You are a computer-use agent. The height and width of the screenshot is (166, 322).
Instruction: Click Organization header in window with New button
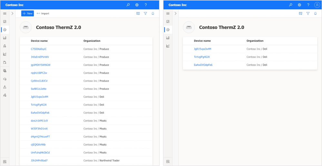coord(92,41)
